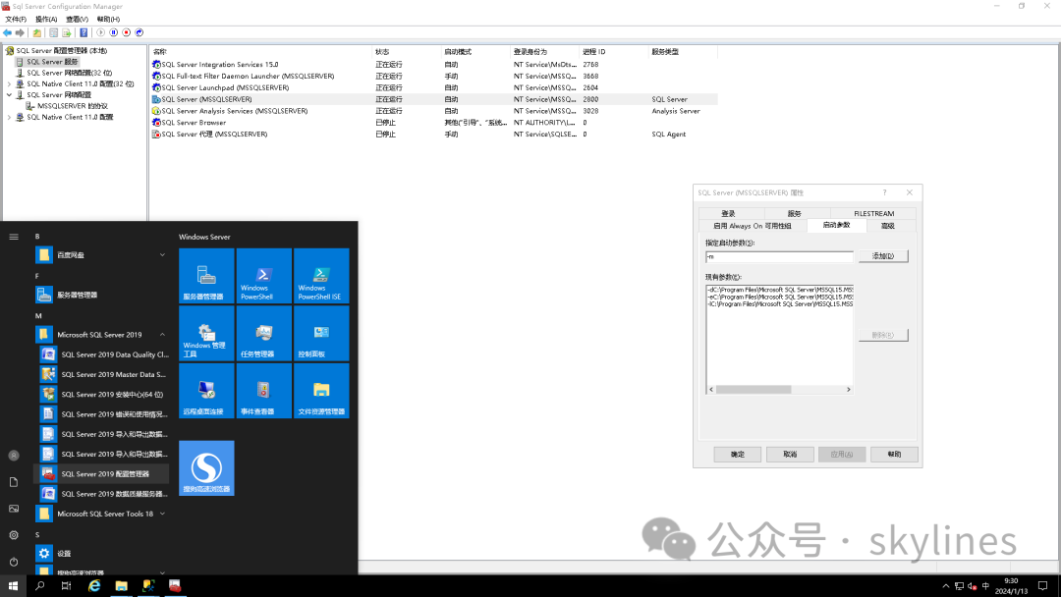The image size is (1061, 597).
Task: Click the blue Help question-mark toolbar icon
Action: pos(84,32)
